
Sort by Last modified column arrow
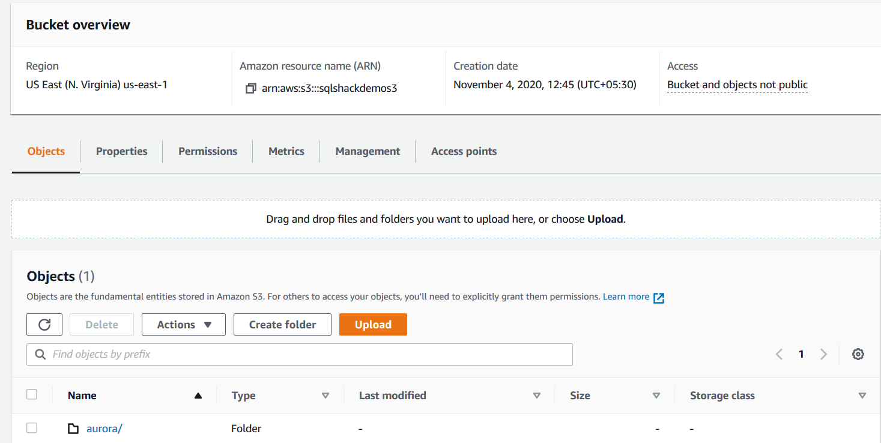coord(537,396)
